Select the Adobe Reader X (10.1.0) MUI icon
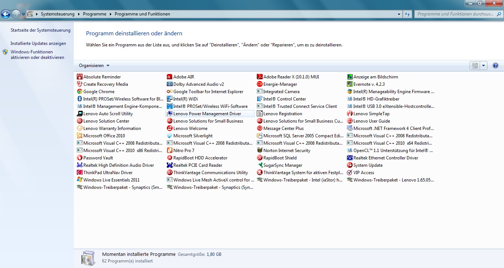 coord(259,77)
